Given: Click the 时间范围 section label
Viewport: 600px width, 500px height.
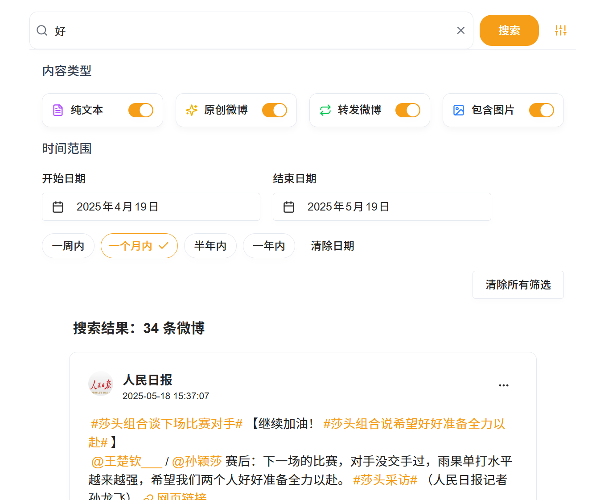Looking at the screenshot, I should pyautogui.click(x=67, y=149).
